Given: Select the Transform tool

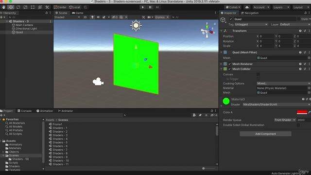Looking at the screenshot, I should [40, 7].
